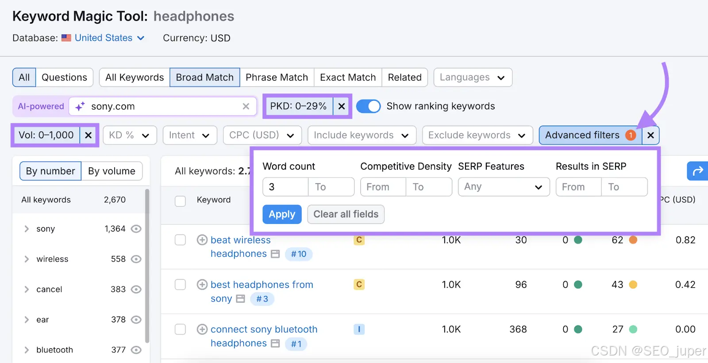Select the Questions tab
The height and width of the screenshot is (363, 708).
[x=64, y=77]
